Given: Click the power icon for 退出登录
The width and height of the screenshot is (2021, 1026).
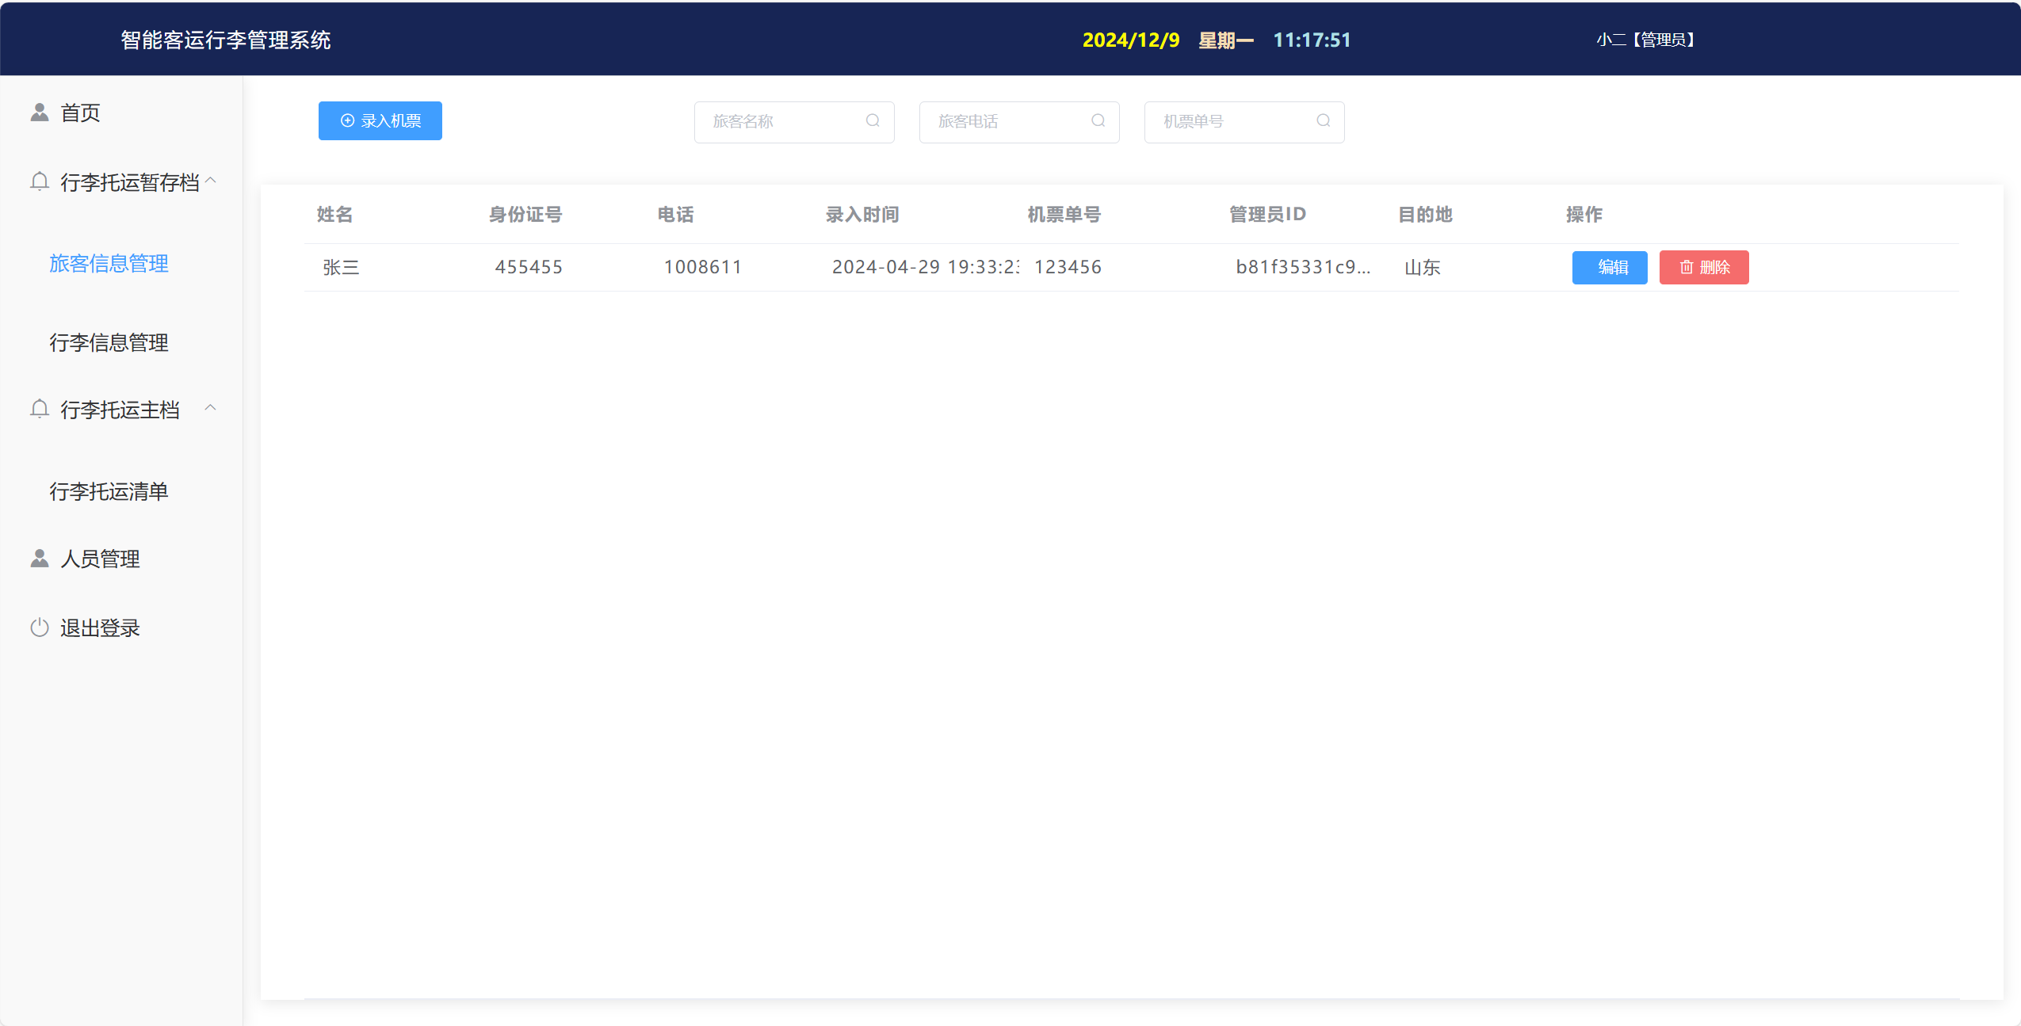Looking at the screenshot, I should pos(40,627).
